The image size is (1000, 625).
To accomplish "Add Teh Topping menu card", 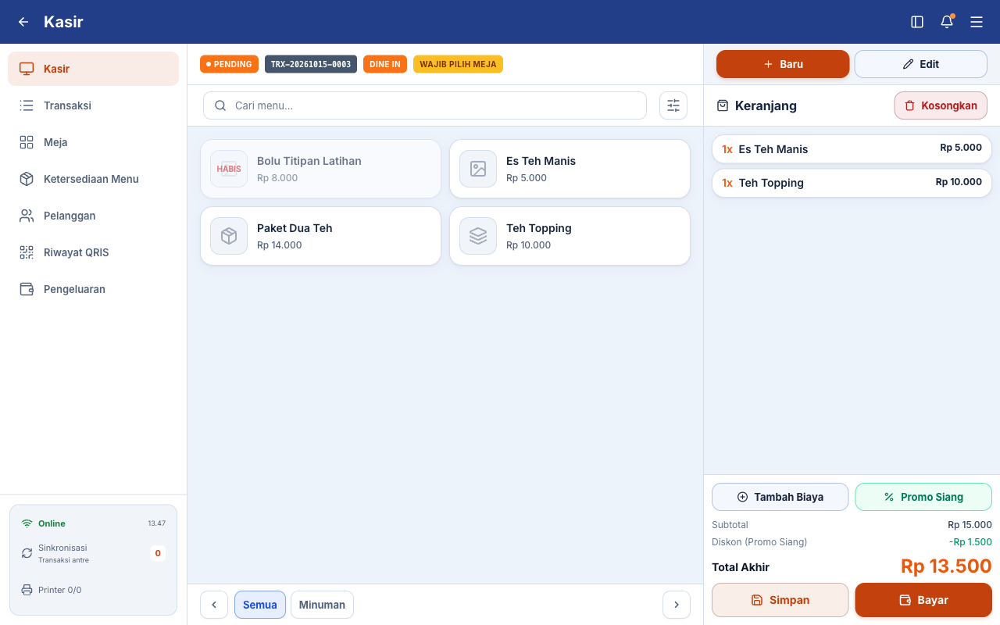I will pos(570,236).
